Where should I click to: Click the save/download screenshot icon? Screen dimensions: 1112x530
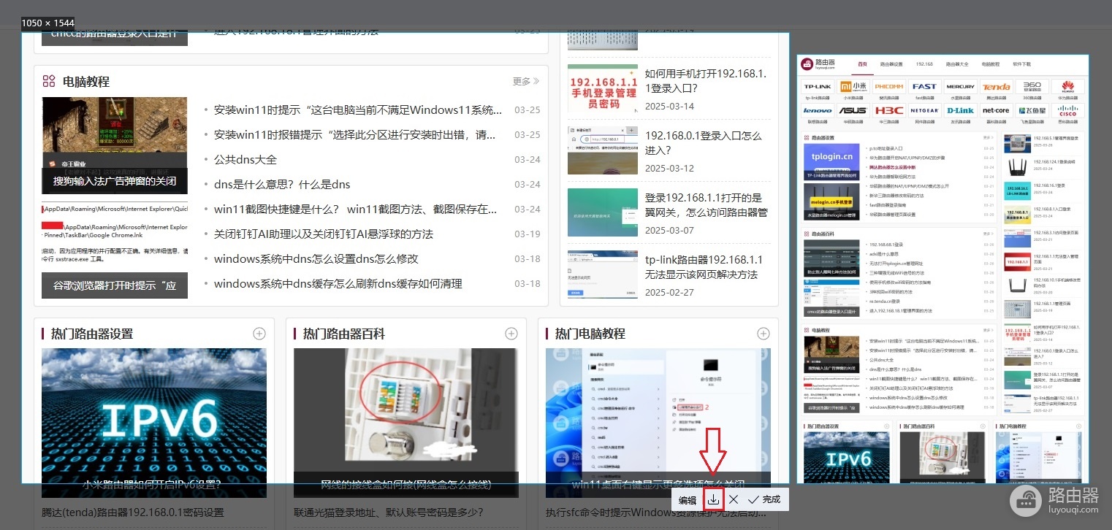(714, 499)
